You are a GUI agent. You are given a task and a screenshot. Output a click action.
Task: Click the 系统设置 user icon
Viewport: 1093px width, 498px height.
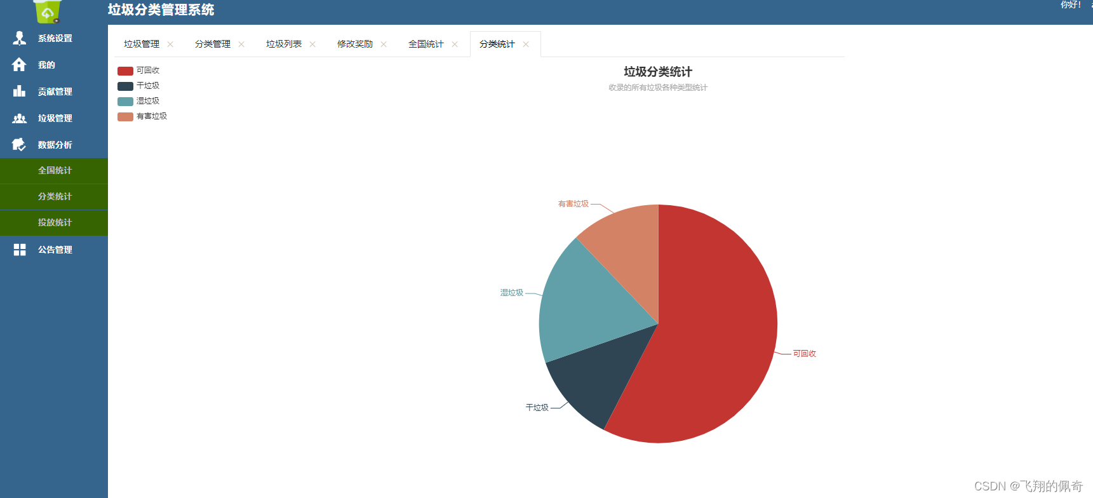tap(20, 38)
